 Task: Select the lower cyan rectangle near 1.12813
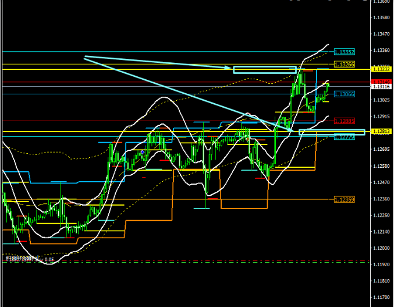pos(332,132)
